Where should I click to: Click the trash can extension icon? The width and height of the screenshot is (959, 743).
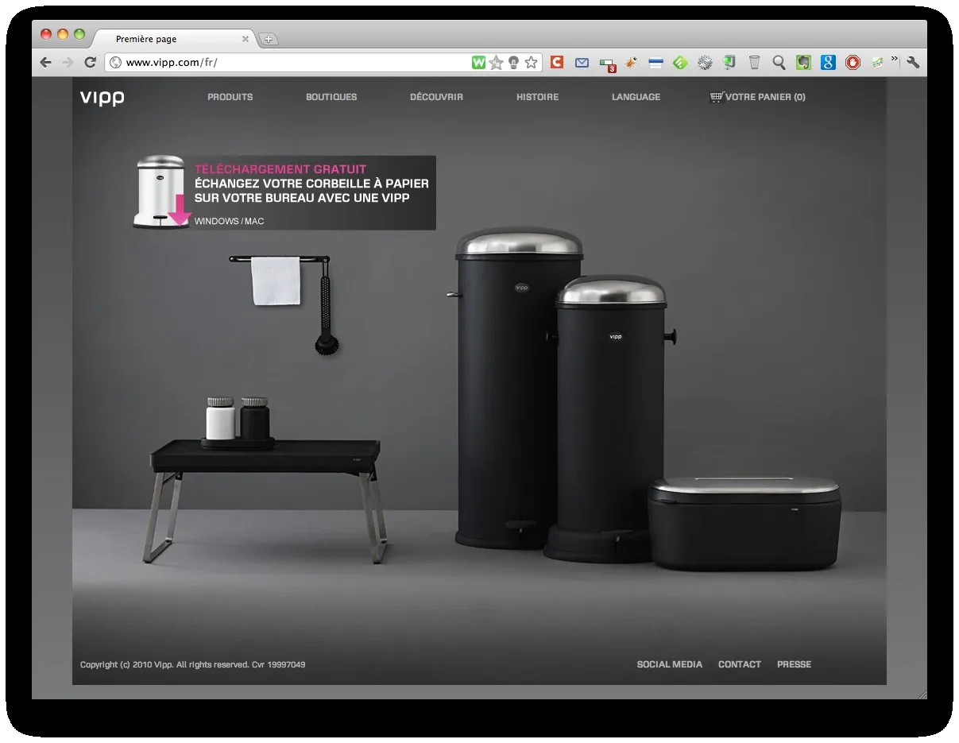click(x=754, y=63)
